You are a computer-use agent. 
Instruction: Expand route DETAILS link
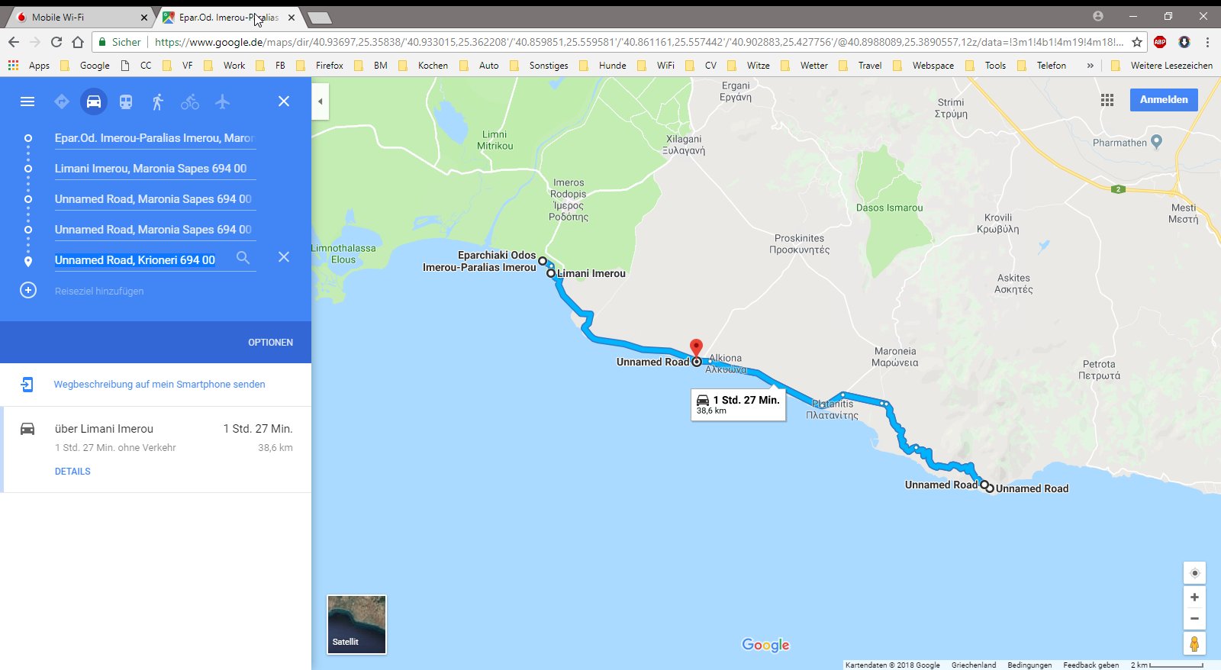coord(72,472)
